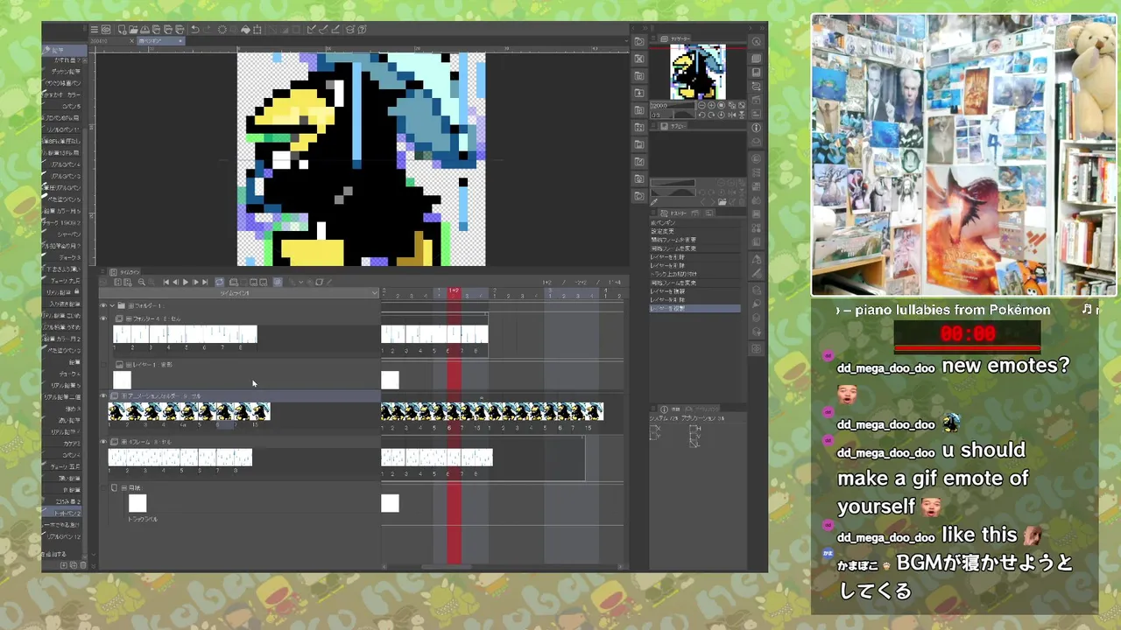Click the top icon of the right-side dock
1121x630 pixels.
point(757,41)
